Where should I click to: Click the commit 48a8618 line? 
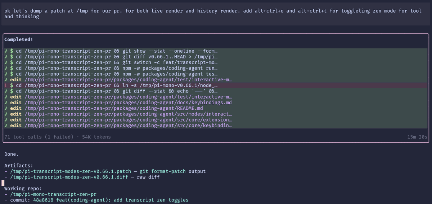point(96,200)
